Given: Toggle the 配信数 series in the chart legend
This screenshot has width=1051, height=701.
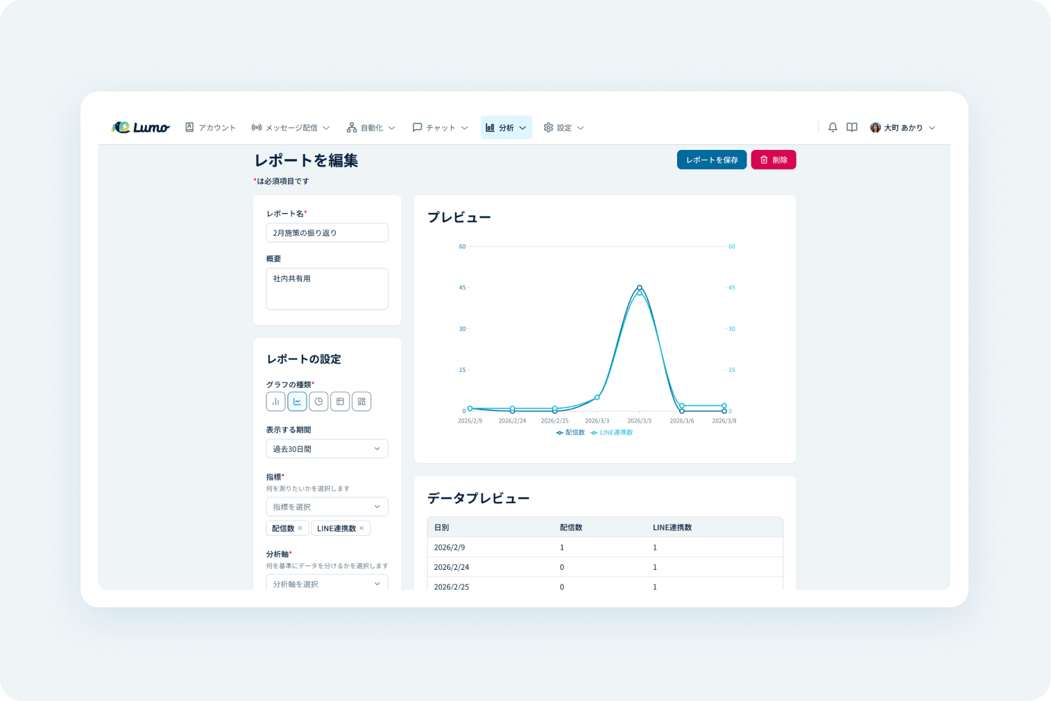Looking at the screenshot, I should click(x=569, y=432).
